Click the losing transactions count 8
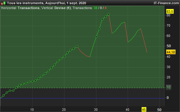The height and width of the screenshot is (112, 180). pyautogui.click(x=106, y=8)
